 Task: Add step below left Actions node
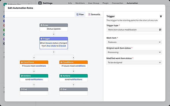point(34,85)
